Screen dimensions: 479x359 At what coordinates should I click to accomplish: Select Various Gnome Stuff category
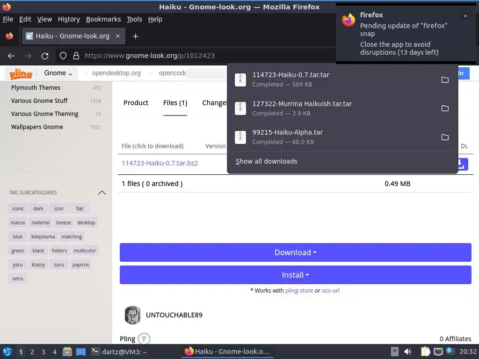(39, 101)
